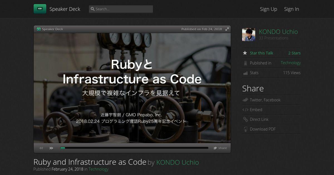Open KONDO Uchio link in talk title

[178, 162]
